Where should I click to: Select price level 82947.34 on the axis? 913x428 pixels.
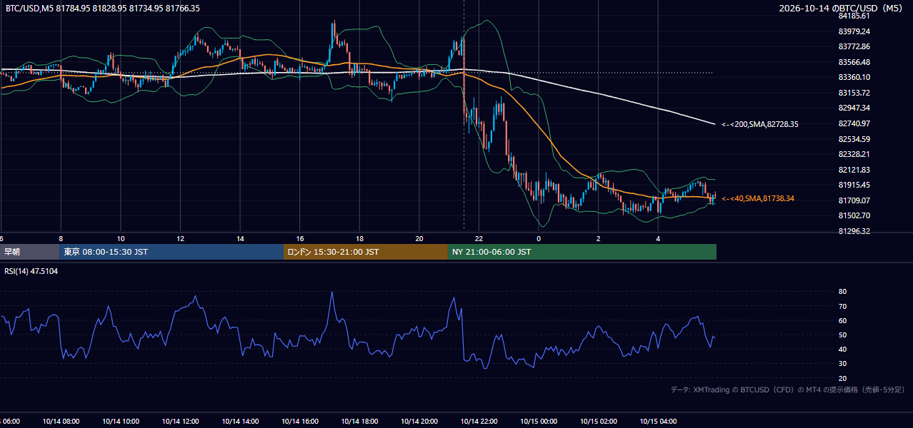(854, 108)
